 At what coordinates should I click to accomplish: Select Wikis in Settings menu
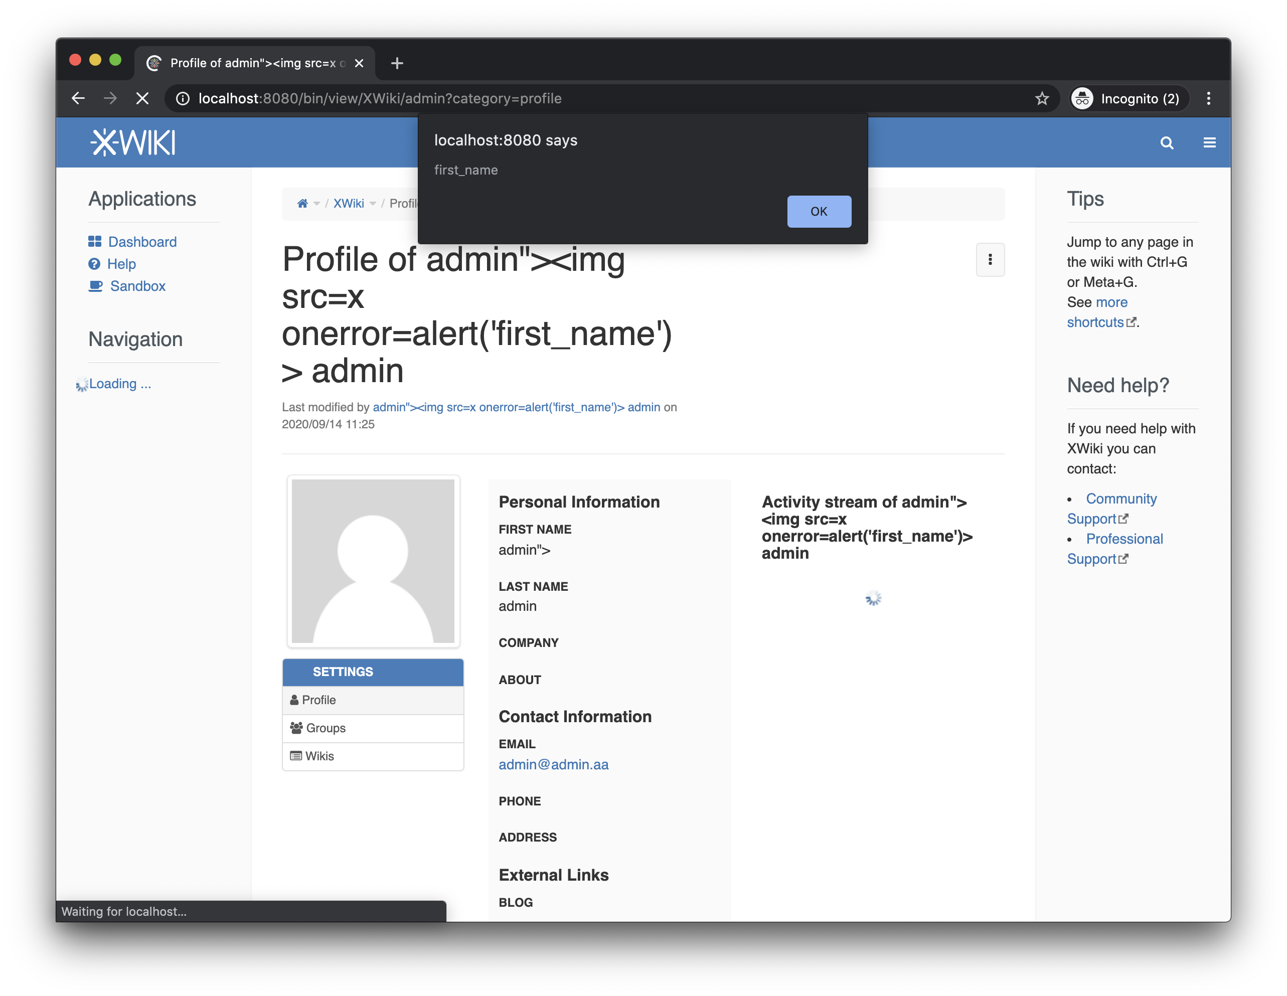pos(319,756)
